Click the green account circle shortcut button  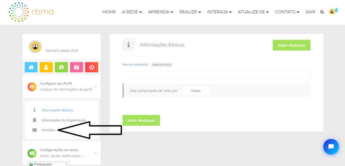coord(61,68)
